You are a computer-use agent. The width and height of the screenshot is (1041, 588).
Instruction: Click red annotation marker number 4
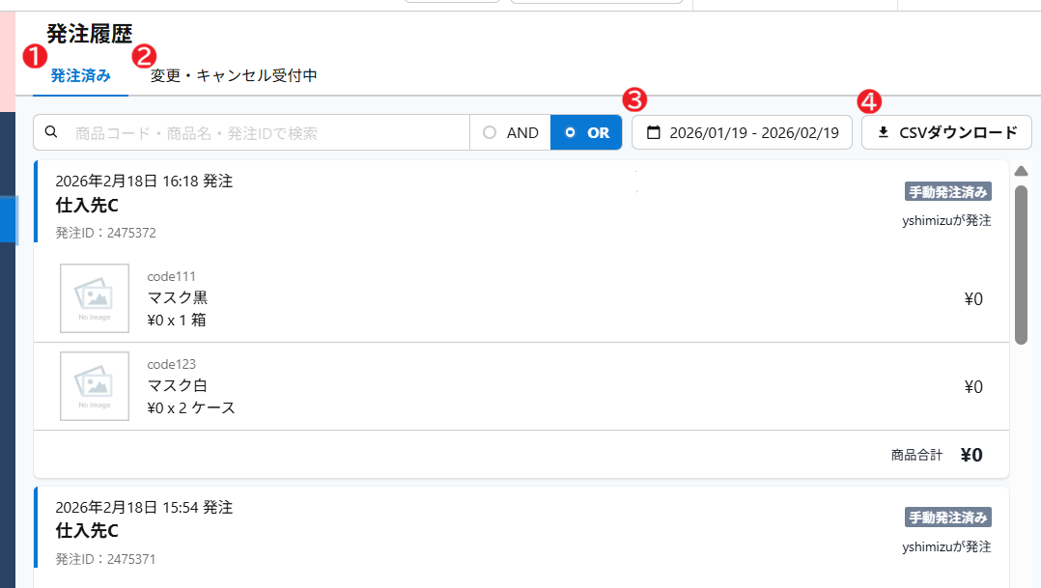[869, 100]
